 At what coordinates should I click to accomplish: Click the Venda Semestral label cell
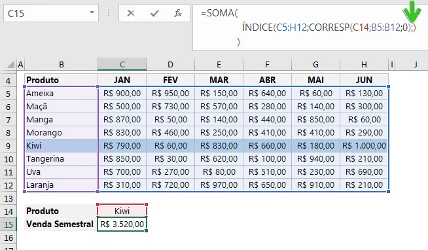point(60,224)
